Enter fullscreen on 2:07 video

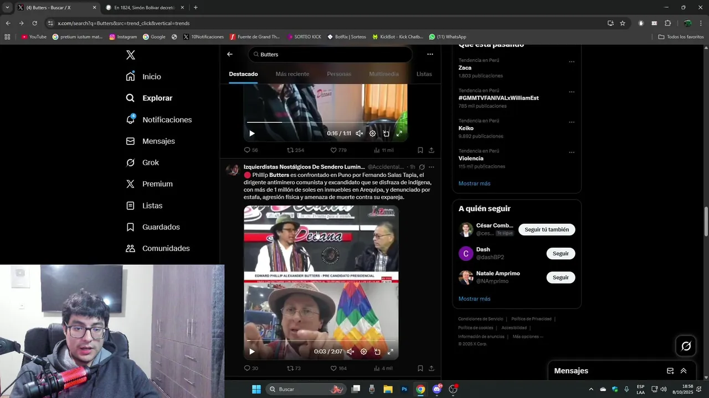pyautogui.click(x=391, y=352)
